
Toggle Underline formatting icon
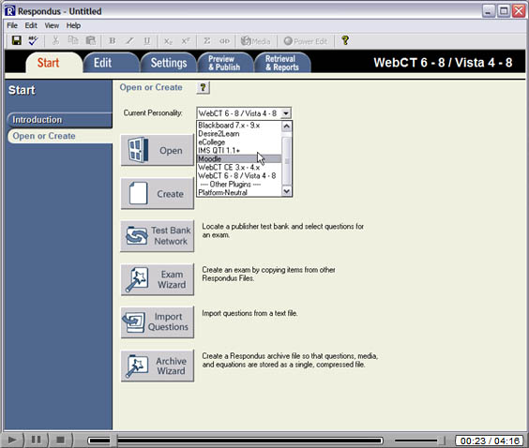(x=147, y=41)
